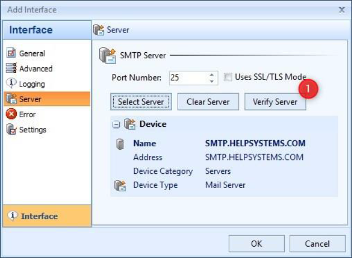
Task: Click the General page icon in sidebar
Action: pos(11,53)
